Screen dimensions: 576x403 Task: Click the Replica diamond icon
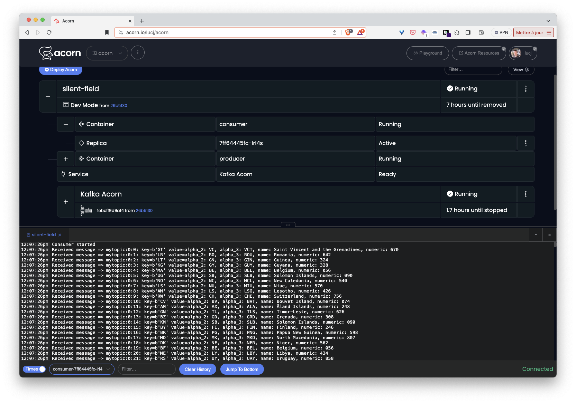(81, 143)
